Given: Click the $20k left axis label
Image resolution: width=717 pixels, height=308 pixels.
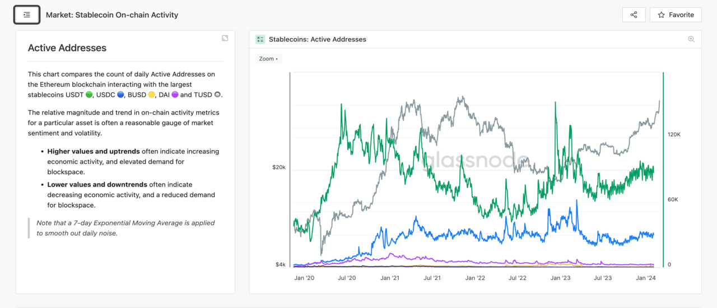Looking at the screenshot, I should (279, 167).
